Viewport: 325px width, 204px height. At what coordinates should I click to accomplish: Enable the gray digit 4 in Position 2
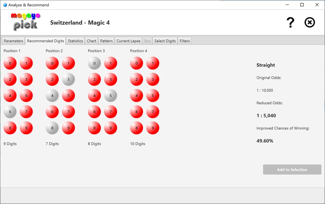point(52,95)
